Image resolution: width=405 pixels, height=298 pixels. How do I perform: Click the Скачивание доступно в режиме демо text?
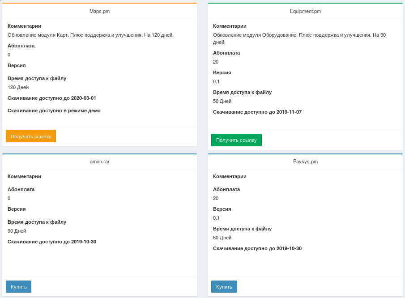[x=54, y=111]
